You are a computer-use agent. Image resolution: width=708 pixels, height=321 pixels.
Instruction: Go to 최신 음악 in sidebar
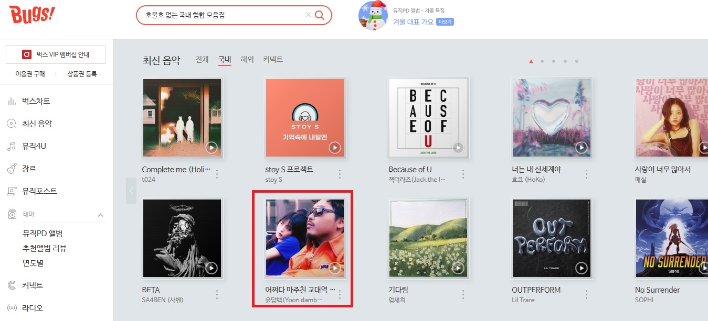coord(37,124)
